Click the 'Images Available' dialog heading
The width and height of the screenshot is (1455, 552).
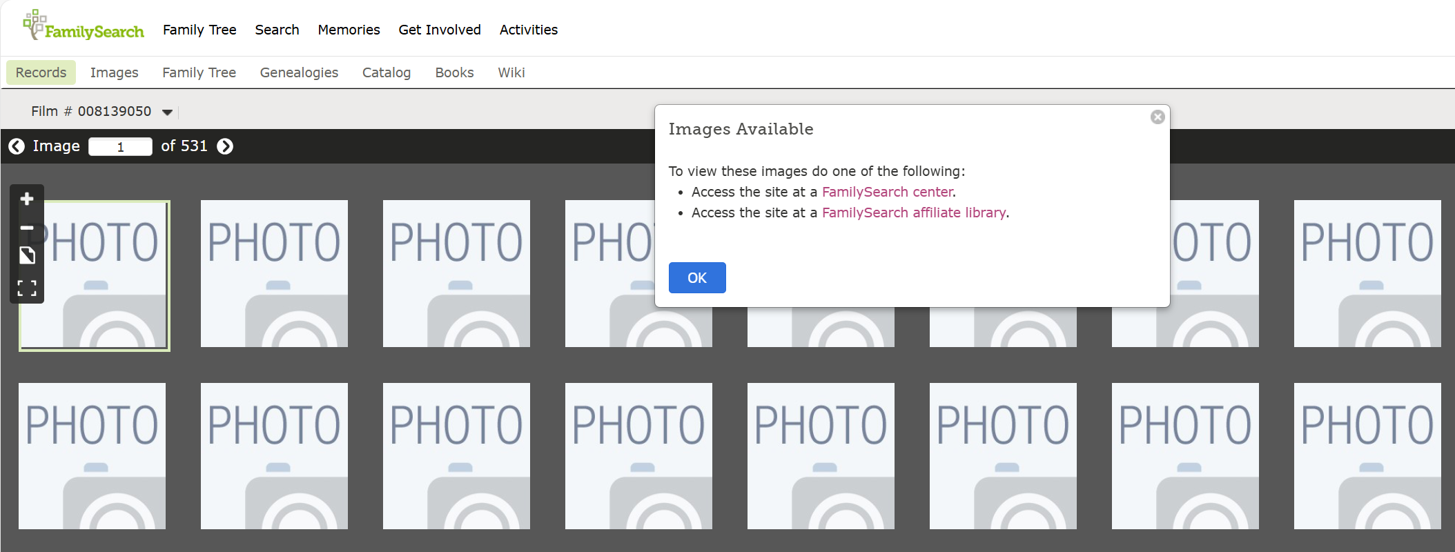(741, 129)
